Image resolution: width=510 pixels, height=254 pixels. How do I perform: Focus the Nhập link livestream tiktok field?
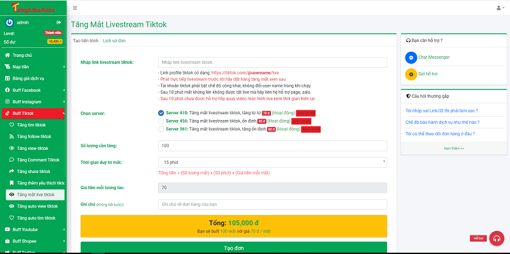coord(273,62)
